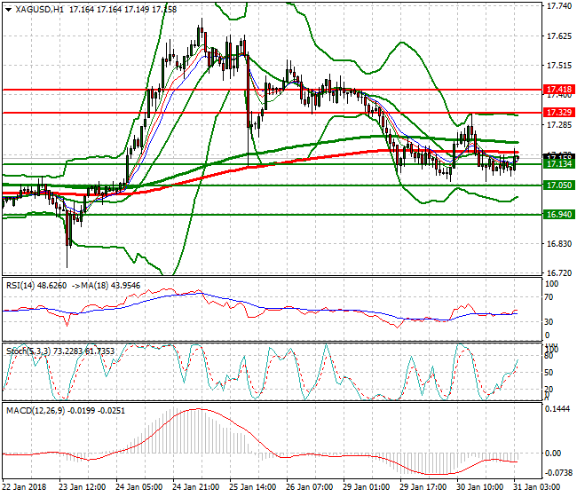Click the 24 Jan 05:00 time label
Viewport: 577px width, 497px height.
139,487
